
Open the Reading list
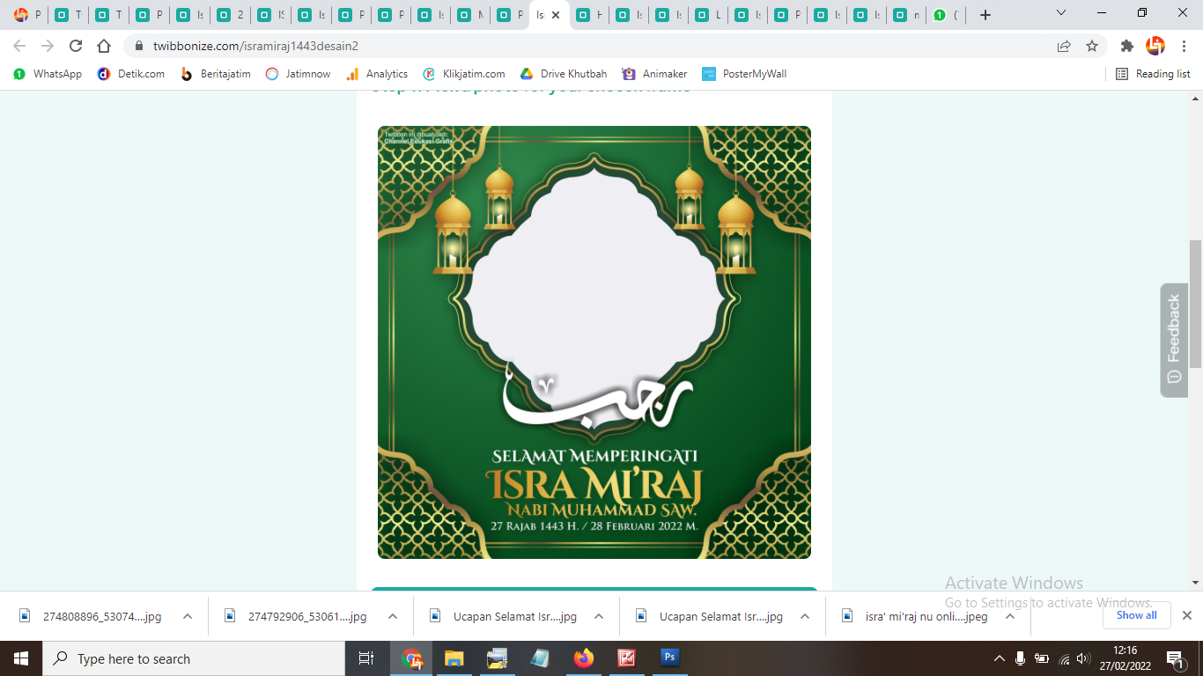[x=1153, y=74]
